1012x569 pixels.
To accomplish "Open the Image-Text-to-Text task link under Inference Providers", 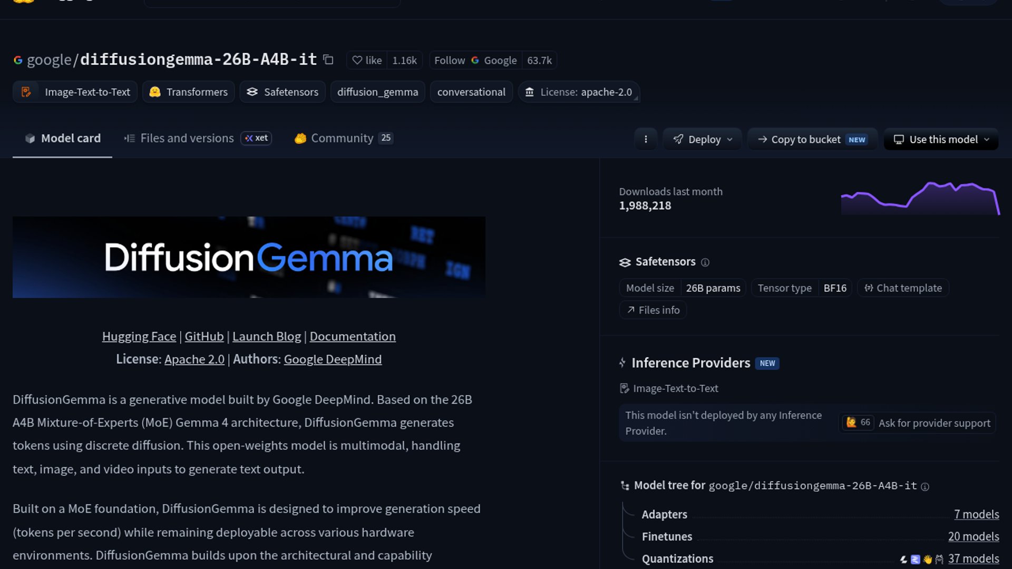I will click(669, 388).
